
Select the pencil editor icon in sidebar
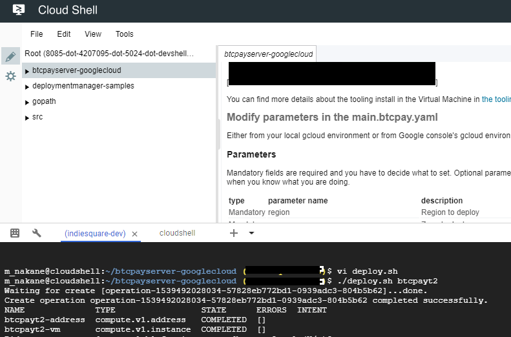click(10, 56)
